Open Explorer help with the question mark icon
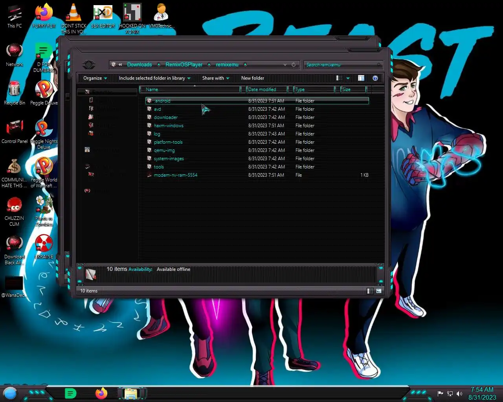 click(375, 78)
